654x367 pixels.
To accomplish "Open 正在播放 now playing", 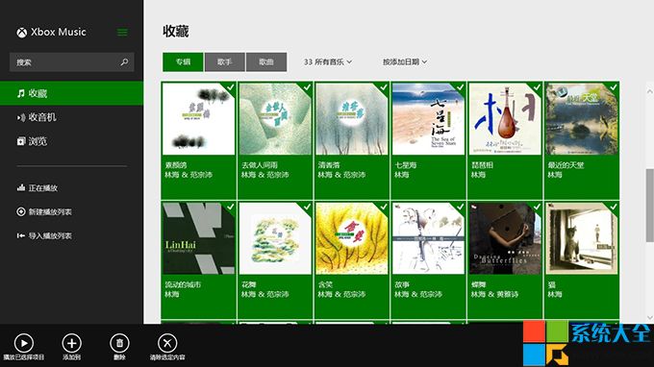I will (38, 188).
